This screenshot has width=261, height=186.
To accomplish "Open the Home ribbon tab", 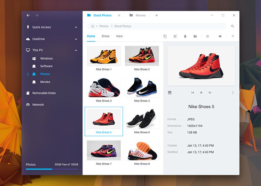I will point(91,36).
